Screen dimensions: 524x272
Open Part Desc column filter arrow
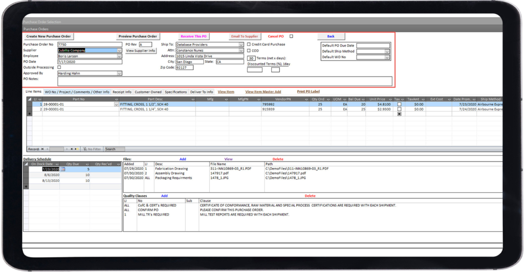click(x=193, y=100)
